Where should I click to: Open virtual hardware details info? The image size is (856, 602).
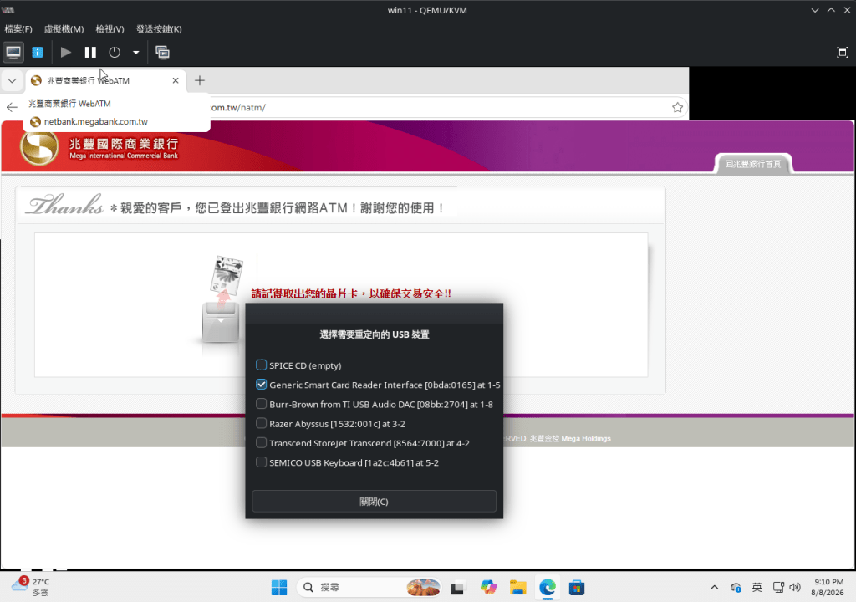[38, 53]
